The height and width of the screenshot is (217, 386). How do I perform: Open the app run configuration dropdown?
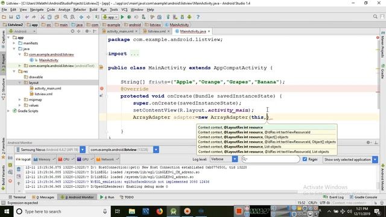point(110,17)
